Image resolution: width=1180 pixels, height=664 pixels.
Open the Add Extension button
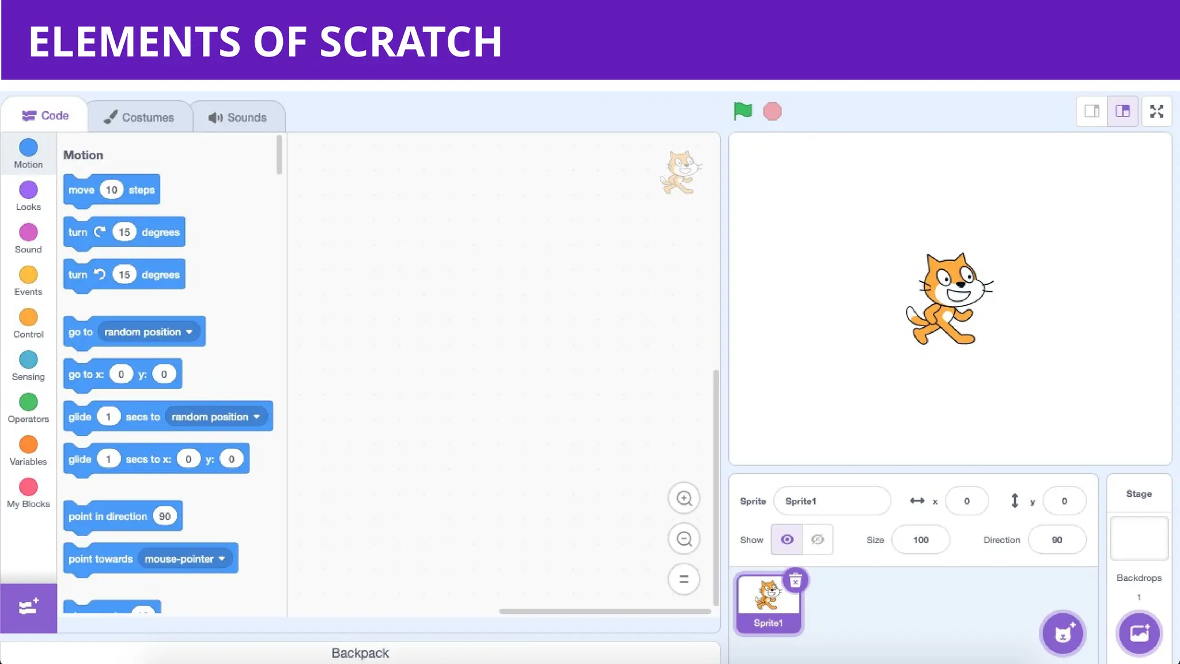coord(28,608)
